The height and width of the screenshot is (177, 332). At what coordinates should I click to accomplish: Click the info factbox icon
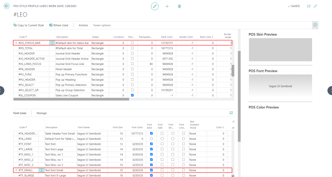tap(315, 25)
